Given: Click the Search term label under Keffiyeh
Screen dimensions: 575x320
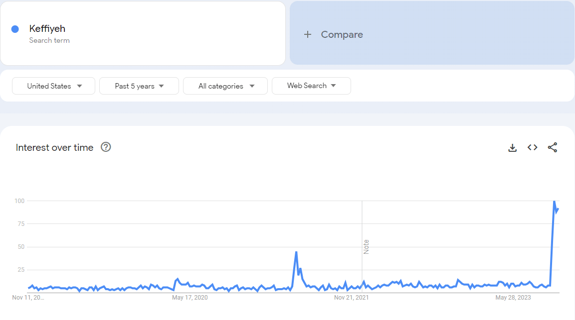Looking at the screenshot, I should (49, 40).
